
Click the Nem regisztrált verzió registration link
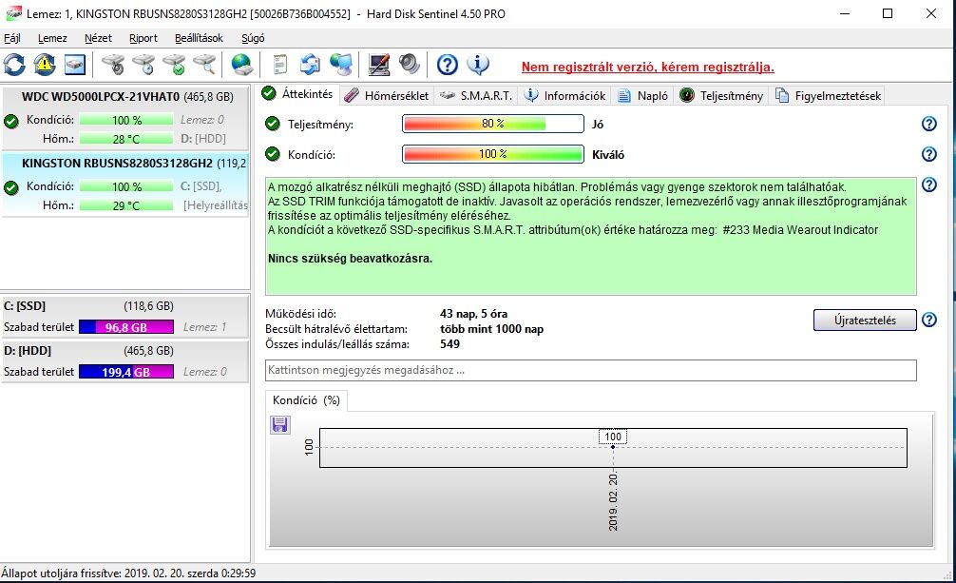click(x=647, y=68)
